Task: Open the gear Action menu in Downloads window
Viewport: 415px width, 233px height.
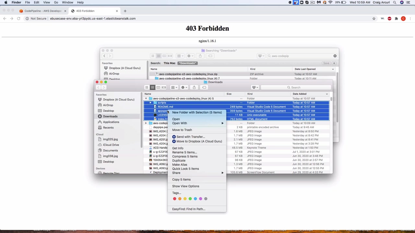Action: pyautogui.click(x=184, y=87)
